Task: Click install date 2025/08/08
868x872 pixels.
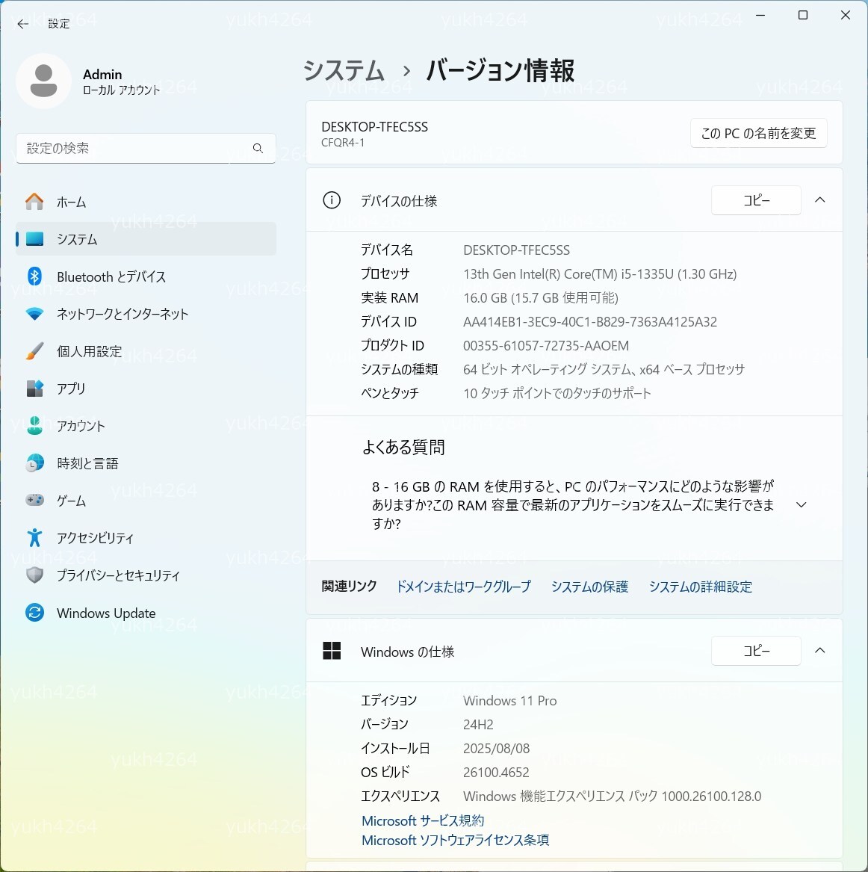Action: click(x=496, y=749)
